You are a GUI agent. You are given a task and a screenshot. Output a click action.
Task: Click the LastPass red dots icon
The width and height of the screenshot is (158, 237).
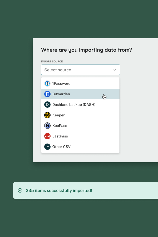coord(47,136)
